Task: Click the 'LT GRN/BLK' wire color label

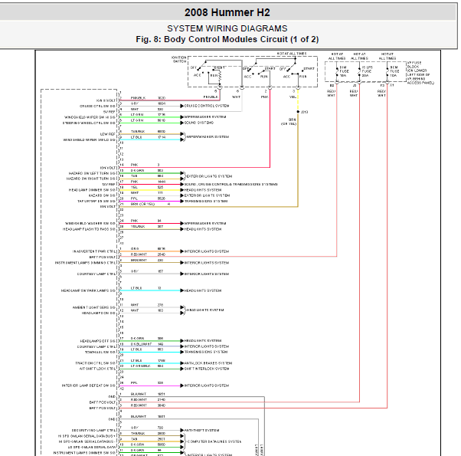Action: 141,366
